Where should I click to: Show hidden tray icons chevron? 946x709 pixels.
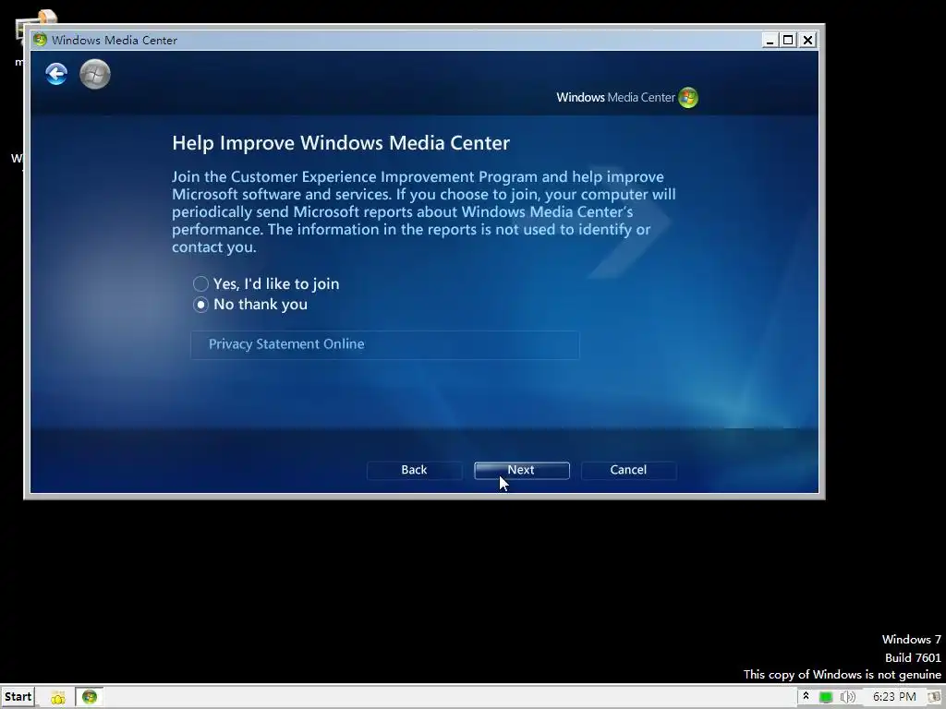pyautogui.click(x=806, y=696)
